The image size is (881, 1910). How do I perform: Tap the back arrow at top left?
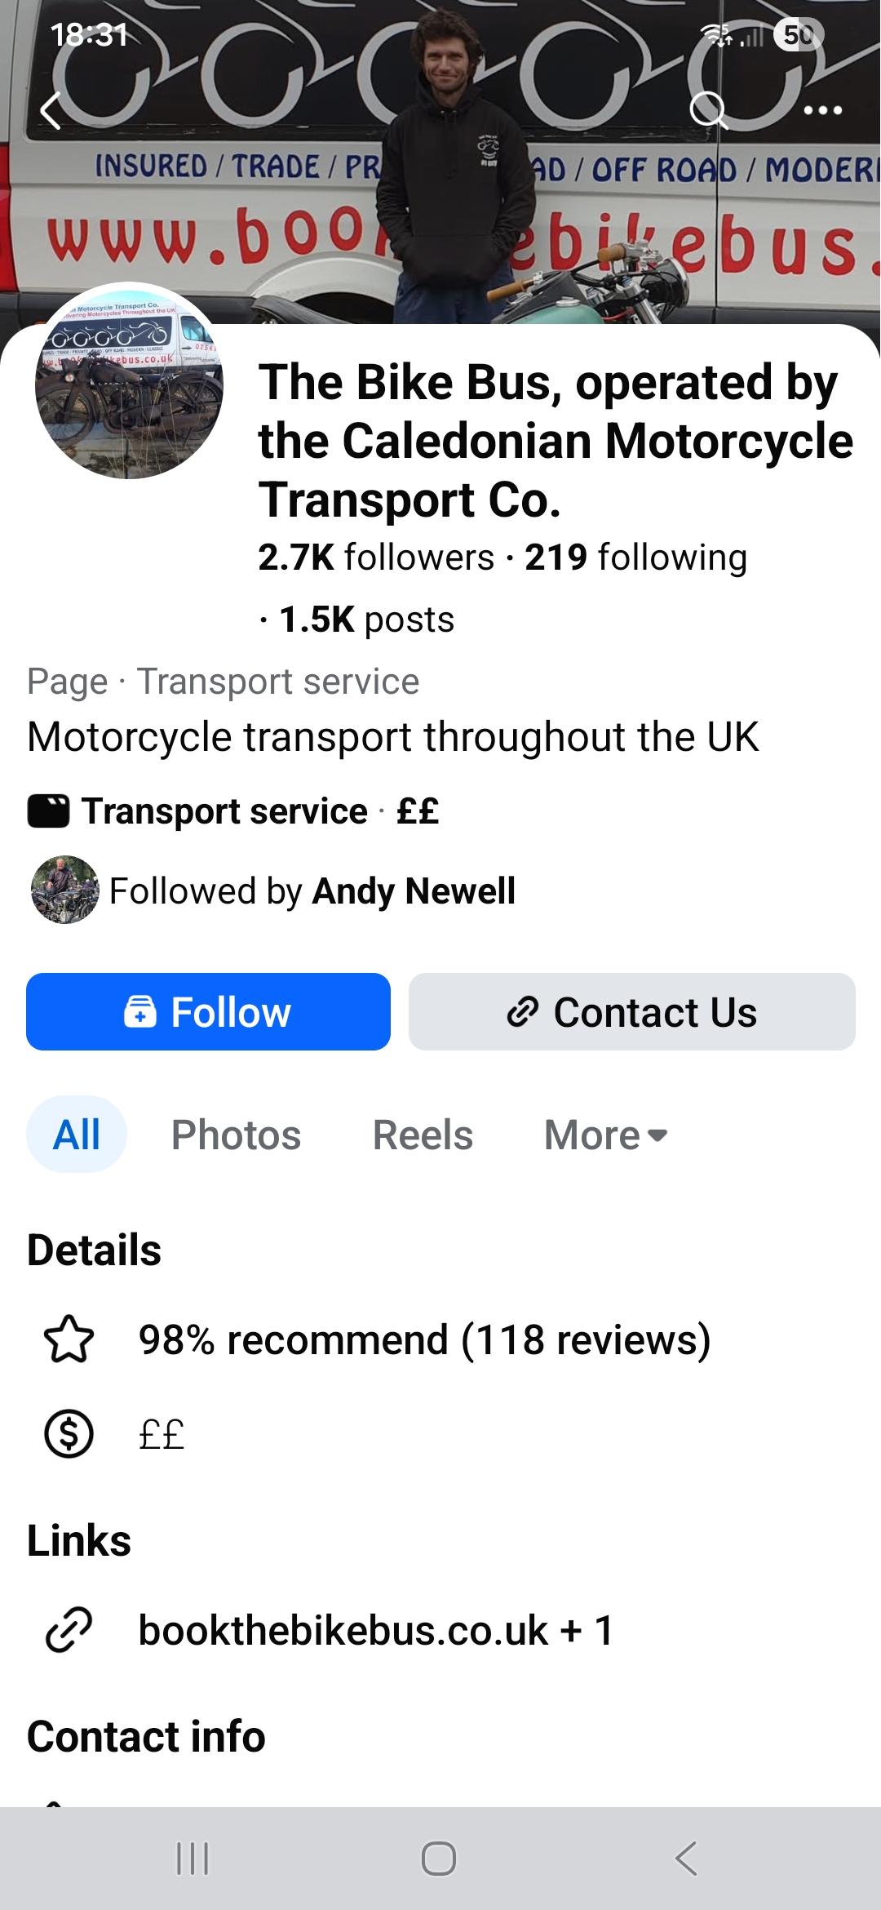[x=51, y=111]
